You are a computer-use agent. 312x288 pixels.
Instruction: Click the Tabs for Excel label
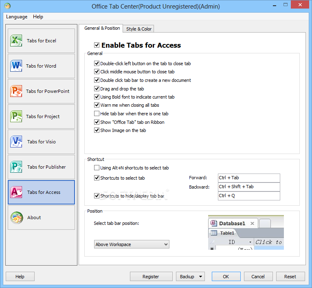coord(42,41)
